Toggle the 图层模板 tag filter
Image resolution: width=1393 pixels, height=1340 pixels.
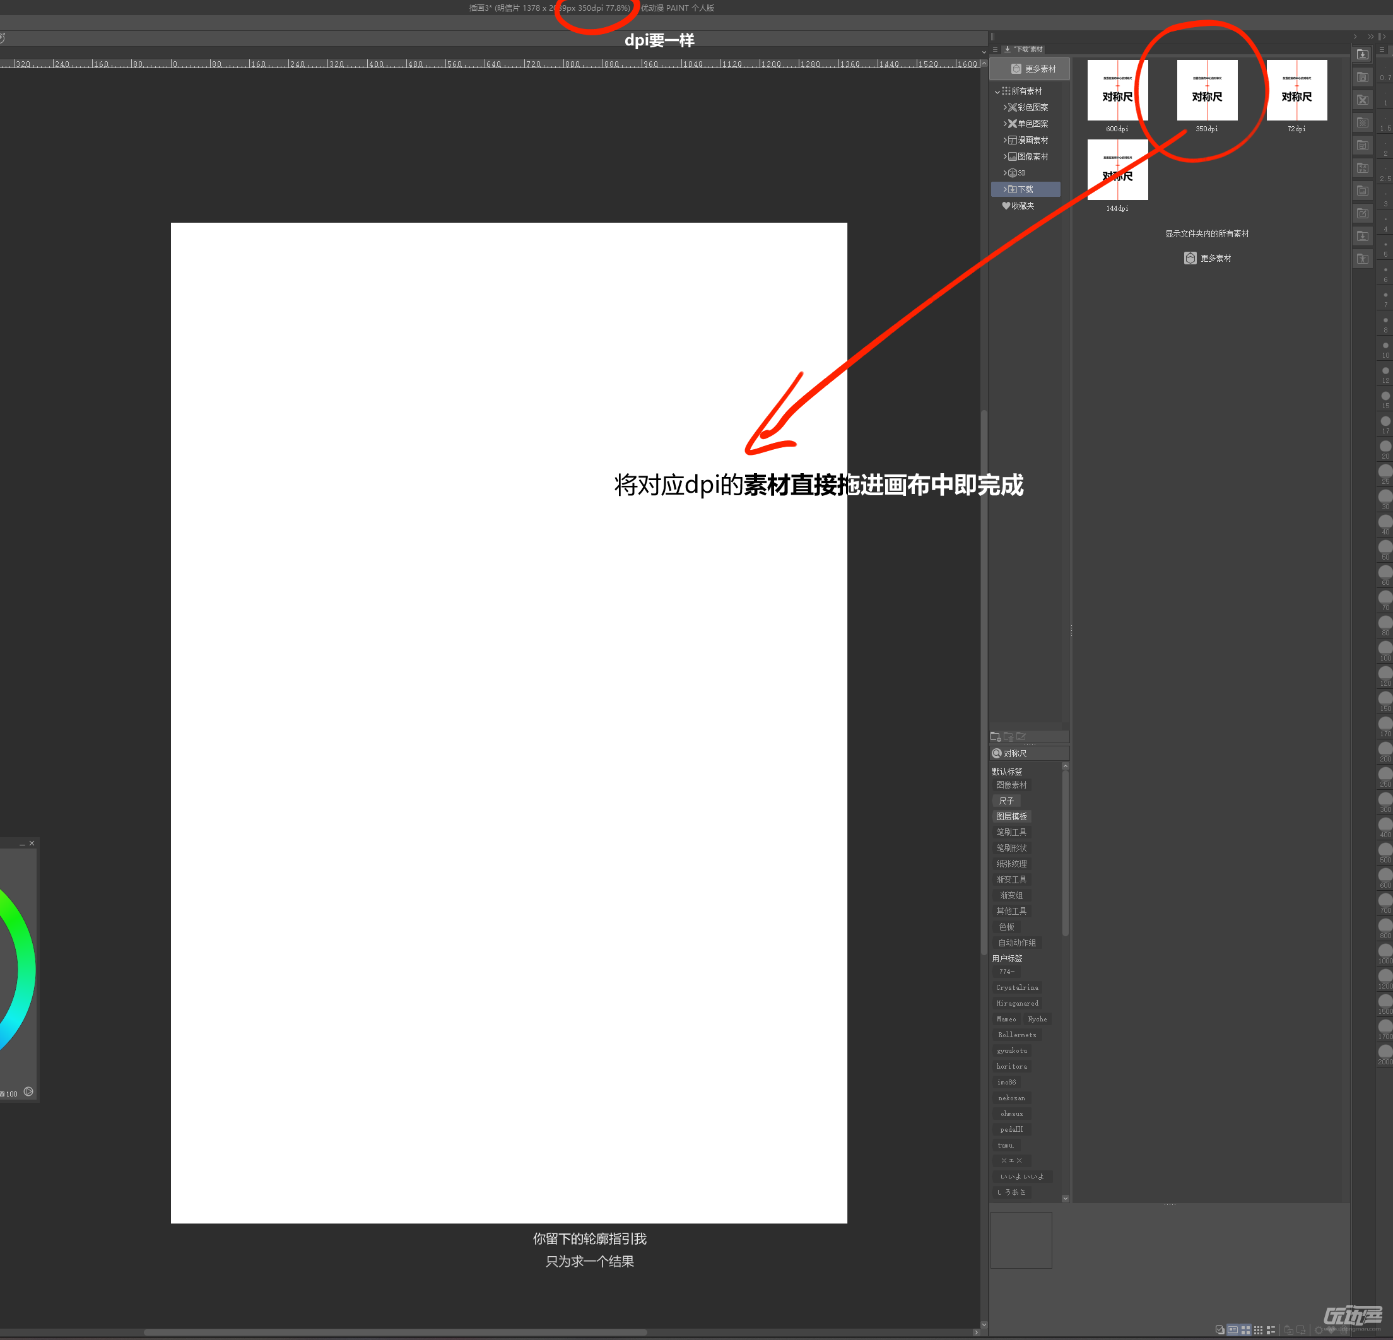tap(1011, 816)
